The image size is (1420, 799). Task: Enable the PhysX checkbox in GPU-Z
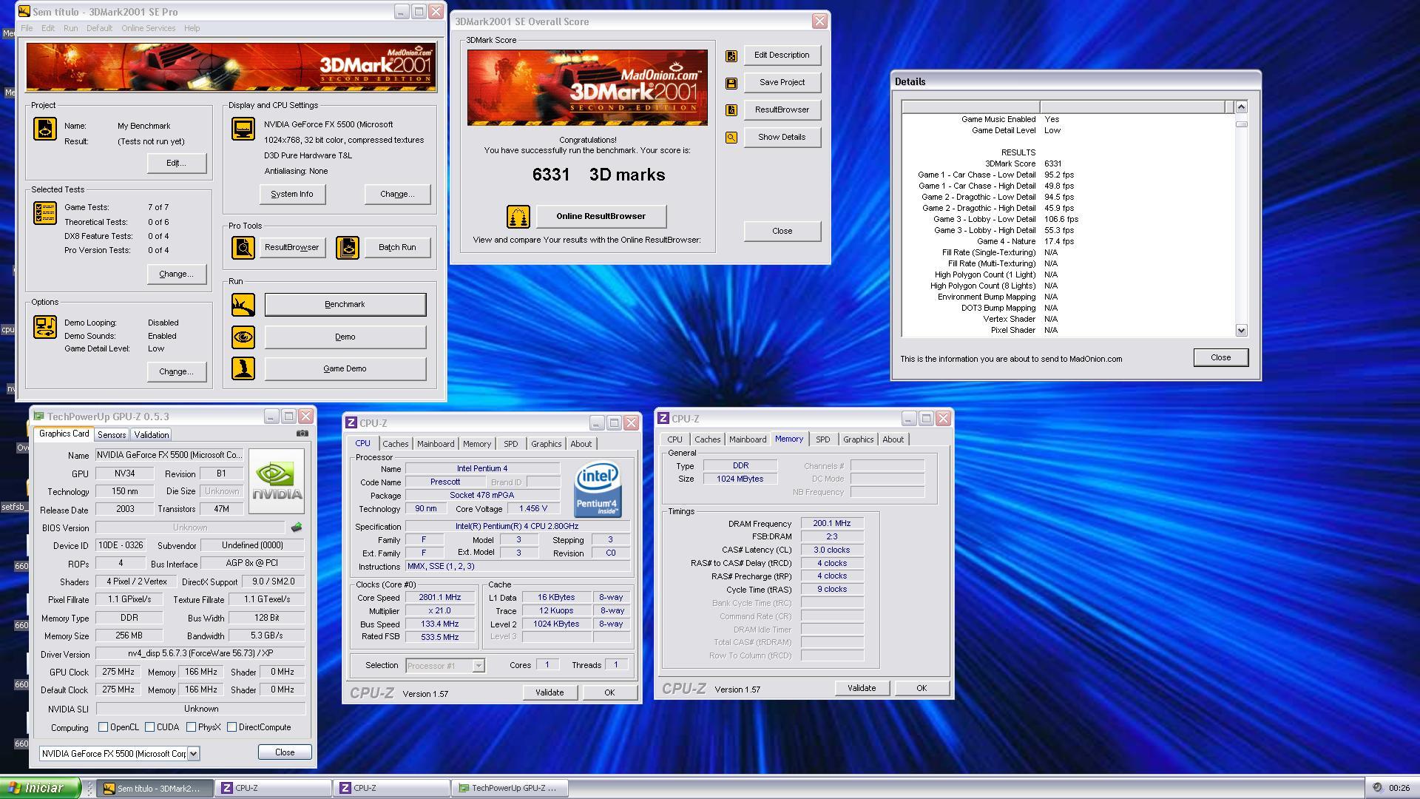coord(192,727)
